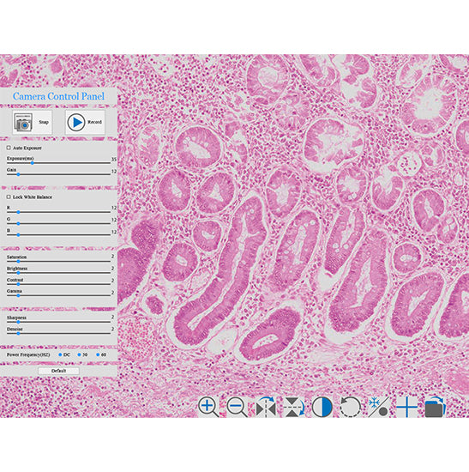
Task: Zoom in with the magnifier plus icon
Action: [x=208, y=407]
